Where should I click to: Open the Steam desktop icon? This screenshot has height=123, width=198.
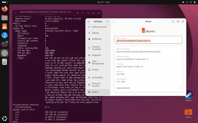(188, 96)
